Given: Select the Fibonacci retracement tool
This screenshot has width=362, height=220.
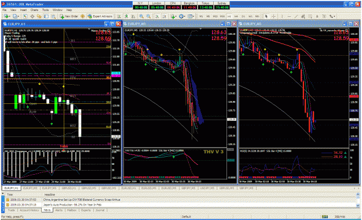Looking at the screenshot, I should point(310,16).
